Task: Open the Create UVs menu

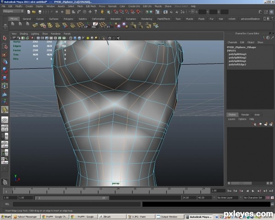Action: coord(134,6)
